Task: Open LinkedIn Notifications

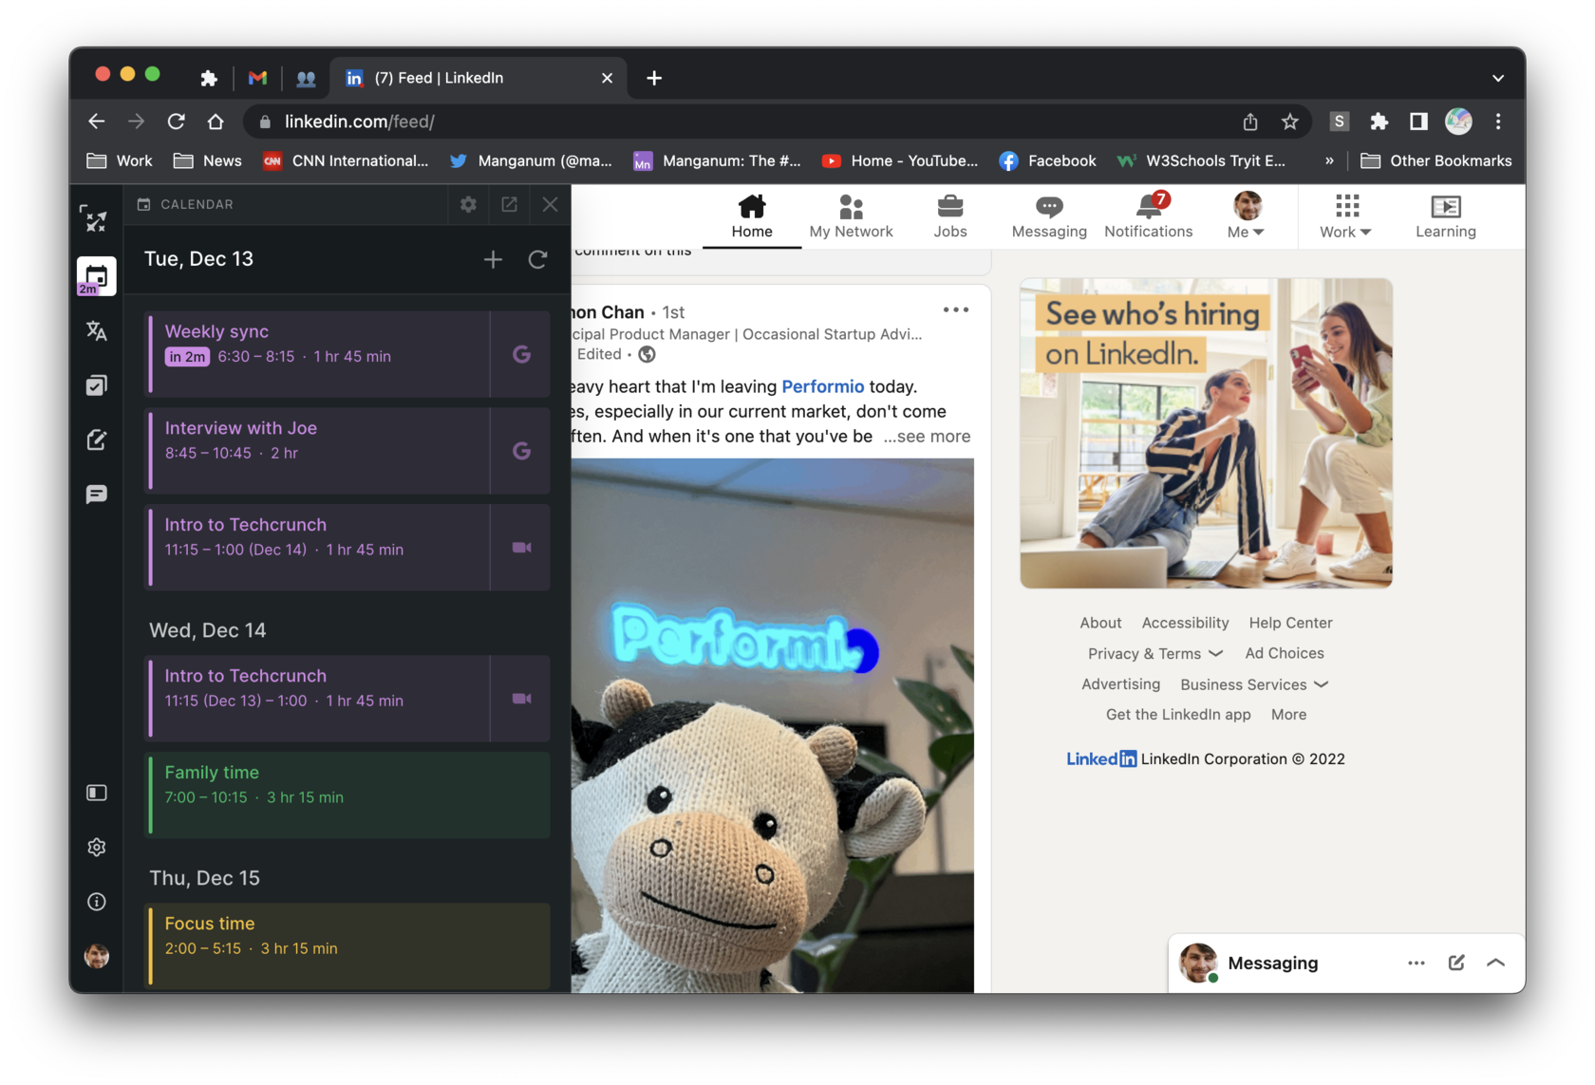Action: coord(1148,216)
